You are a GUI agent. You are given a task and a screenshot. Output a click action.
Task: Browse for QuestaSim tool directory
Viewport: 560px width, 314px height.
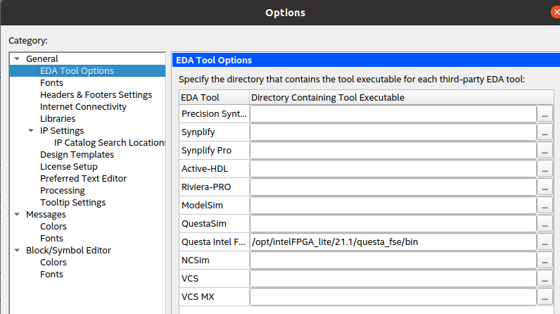pos(545,224)
